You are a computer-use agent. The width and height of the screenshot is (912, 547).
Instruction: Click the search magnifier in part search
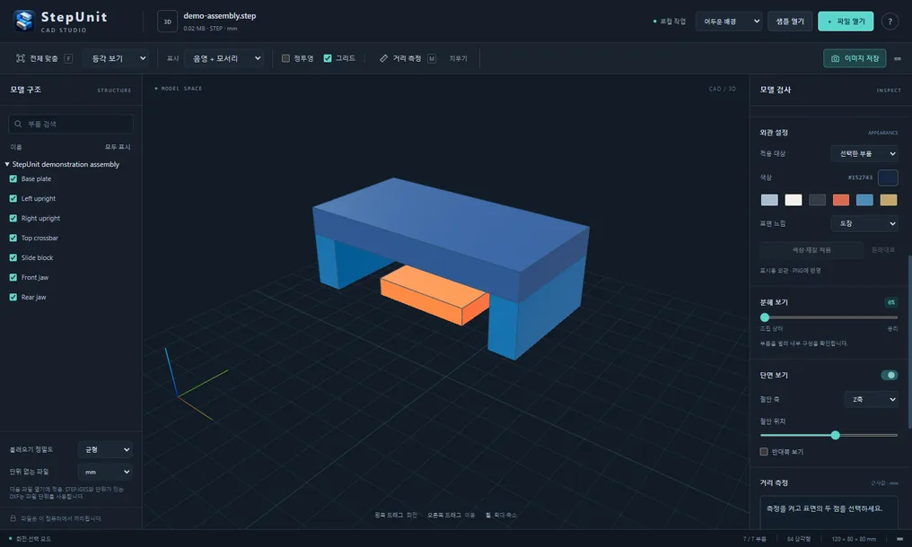18,124
